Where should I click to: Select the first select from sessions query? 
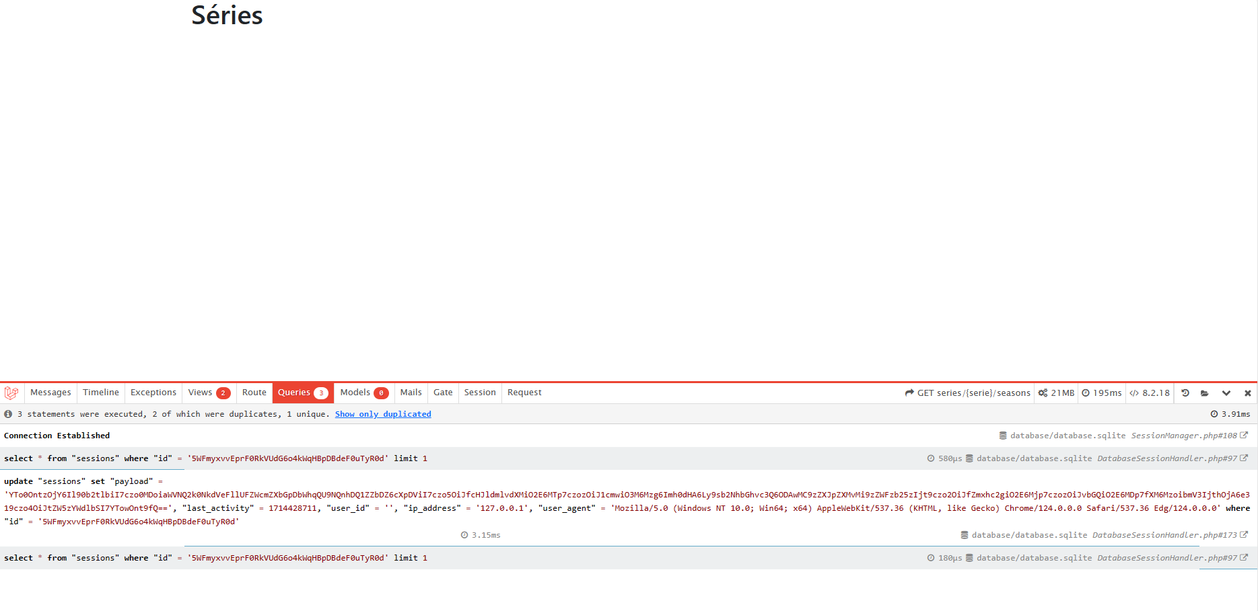(x=629, y=458)
